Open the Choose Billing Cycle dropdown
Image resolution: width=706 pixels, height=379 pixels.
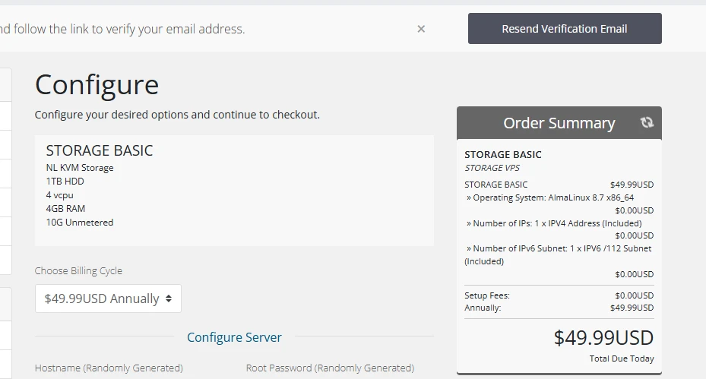[x=108, y=298]
